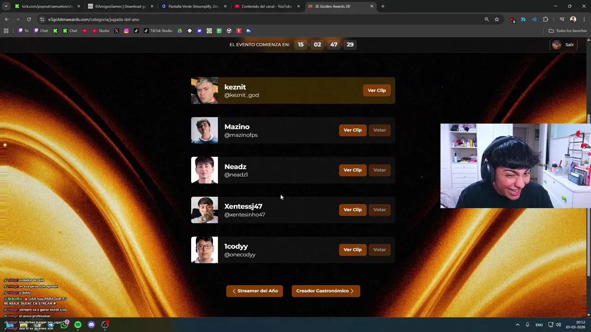Reload the current page

[29, 19]
